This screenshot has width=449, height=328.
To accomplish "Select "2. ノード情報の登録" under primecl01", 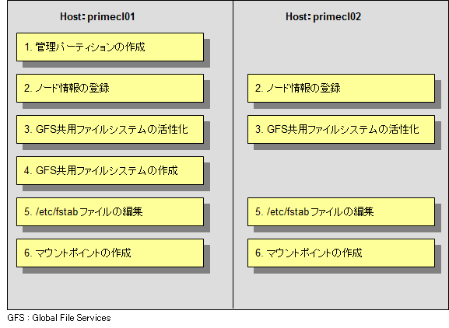I will coord(110,88).
